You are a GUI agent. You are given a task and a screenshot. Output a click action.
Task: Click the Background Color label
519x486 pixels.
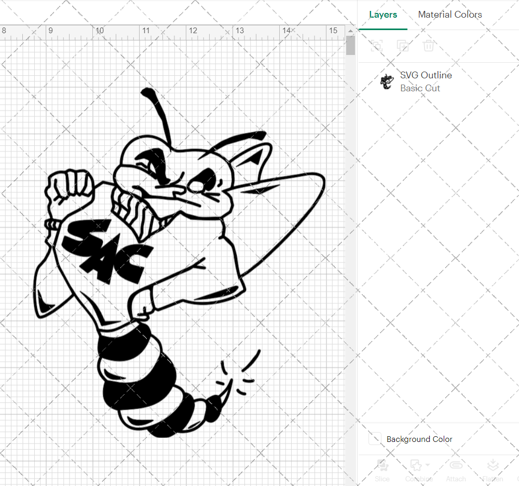(419, 439)
